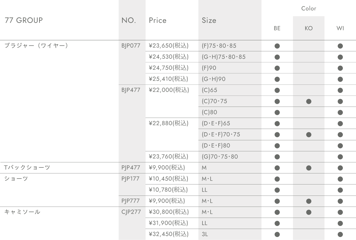The width and height of the screenshot is (356, 240).
Task: Click product number BJP477
Action: click(131, 90)
